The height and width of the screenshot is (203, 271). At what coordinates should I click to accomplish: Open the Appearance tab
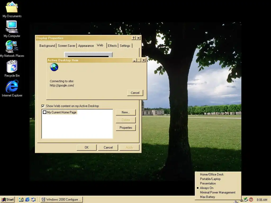(x=86, y=46)
